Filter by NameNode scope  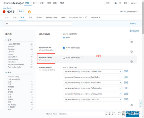[12, 62]
